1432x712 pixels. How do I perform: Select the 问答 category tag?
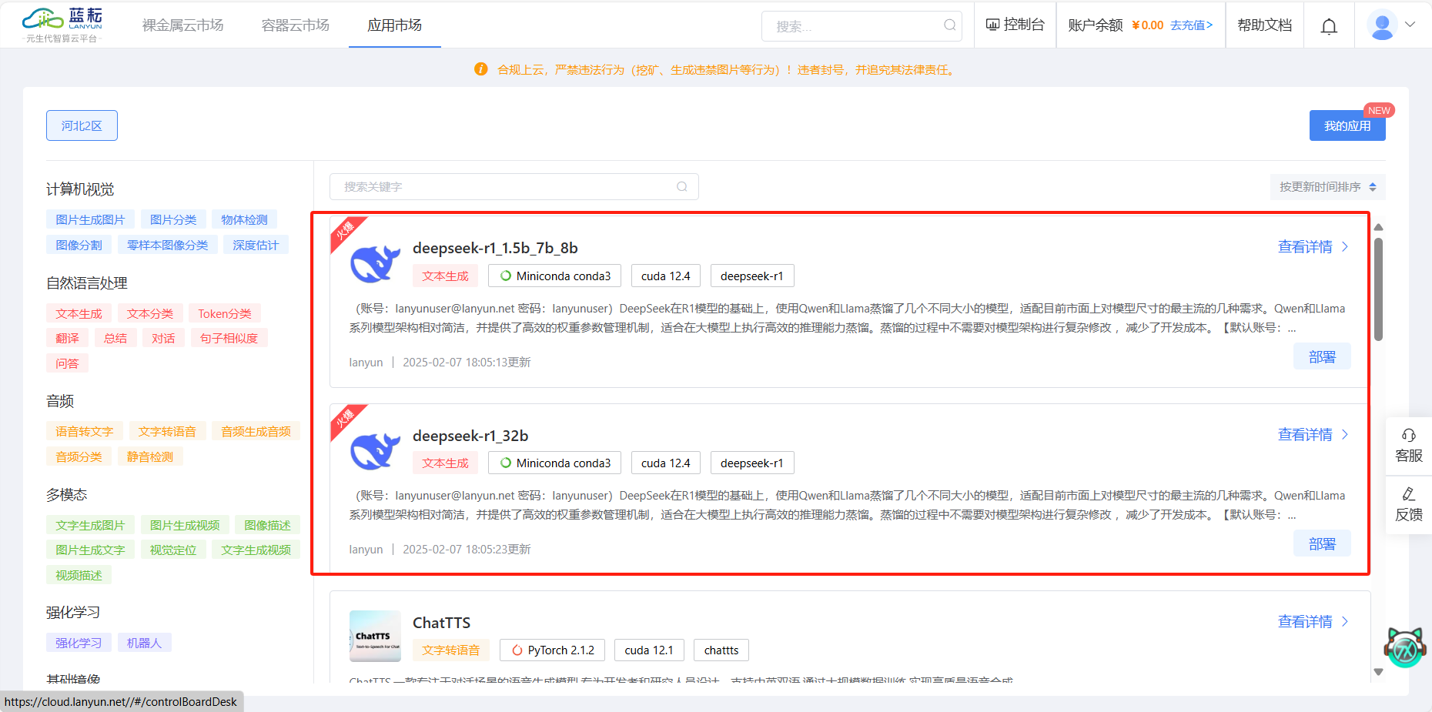pyautogui.click(x=67, y=363)
